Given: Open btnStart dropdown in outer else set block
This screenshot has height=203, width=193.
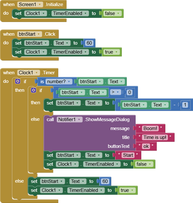Looking at the screenshot, I should [53, 181].
